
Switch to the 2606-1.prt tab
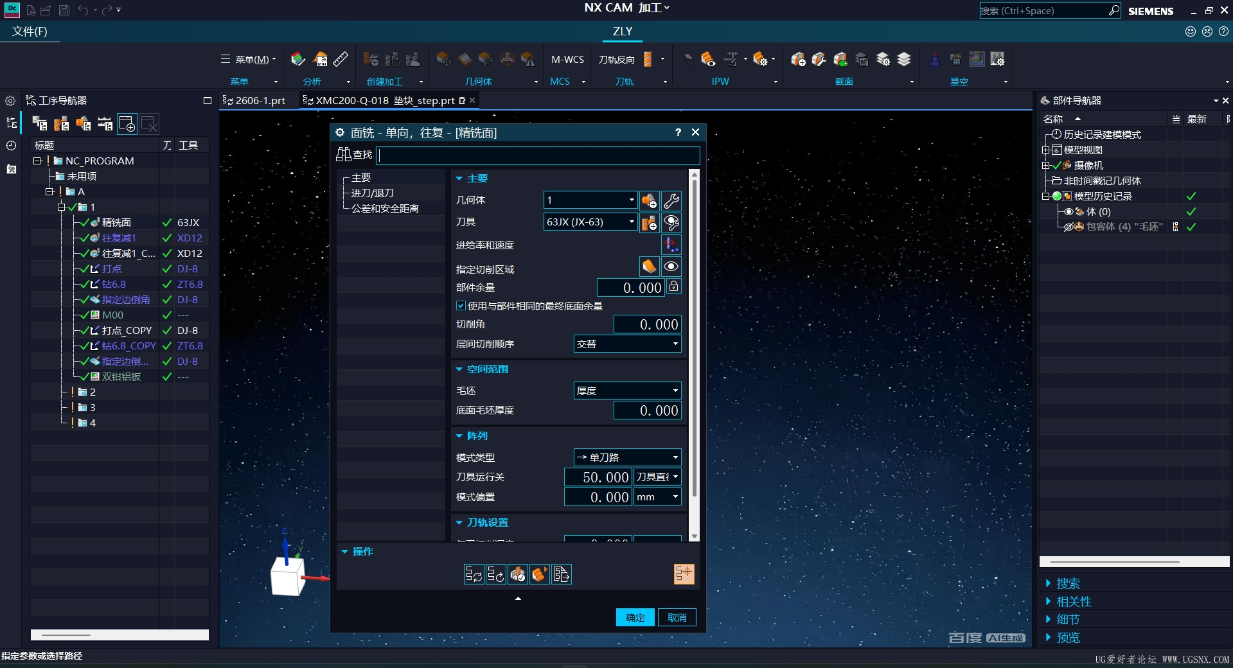pyautogui.click(x=254, y=100)
